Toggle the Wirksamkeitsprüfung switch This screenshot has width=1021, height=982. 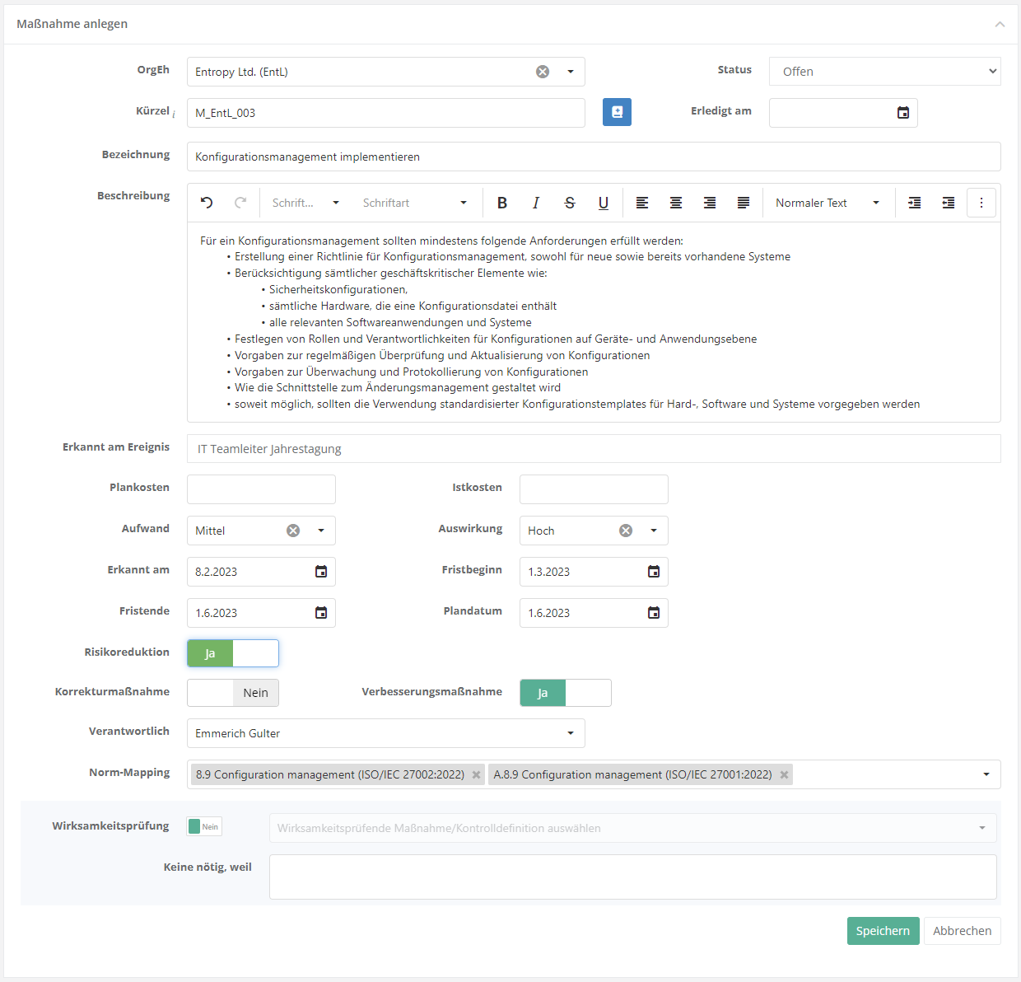point(204,826)
